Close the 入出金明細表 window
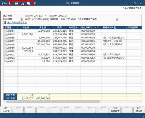The height and width of the screenshot is (118, 145). tap(141, 3)
